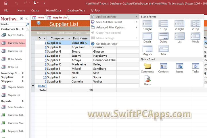
Task: Open the touch/mouse mode icon
Action: [35, 3]
